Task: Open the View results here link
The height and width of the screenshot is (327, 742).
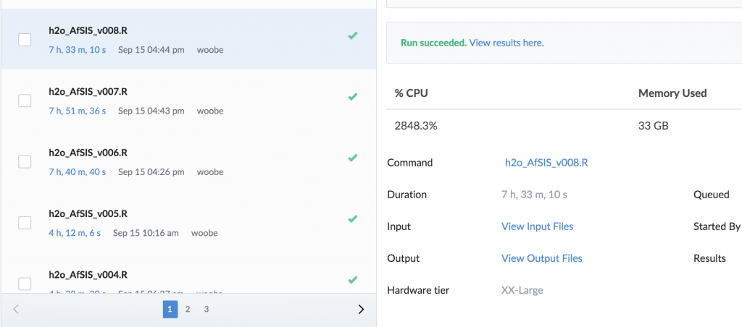Action: click(506, 43)
